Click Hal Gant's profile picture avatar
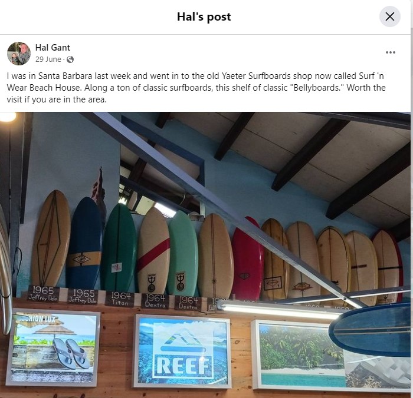The width and height of the screenshot is (413, 398). click(x=19, y=54)
